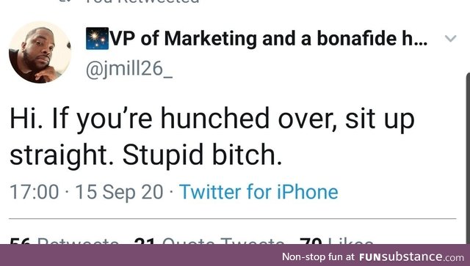Click the @jmill26_ handle

click(x=129, y=70)
